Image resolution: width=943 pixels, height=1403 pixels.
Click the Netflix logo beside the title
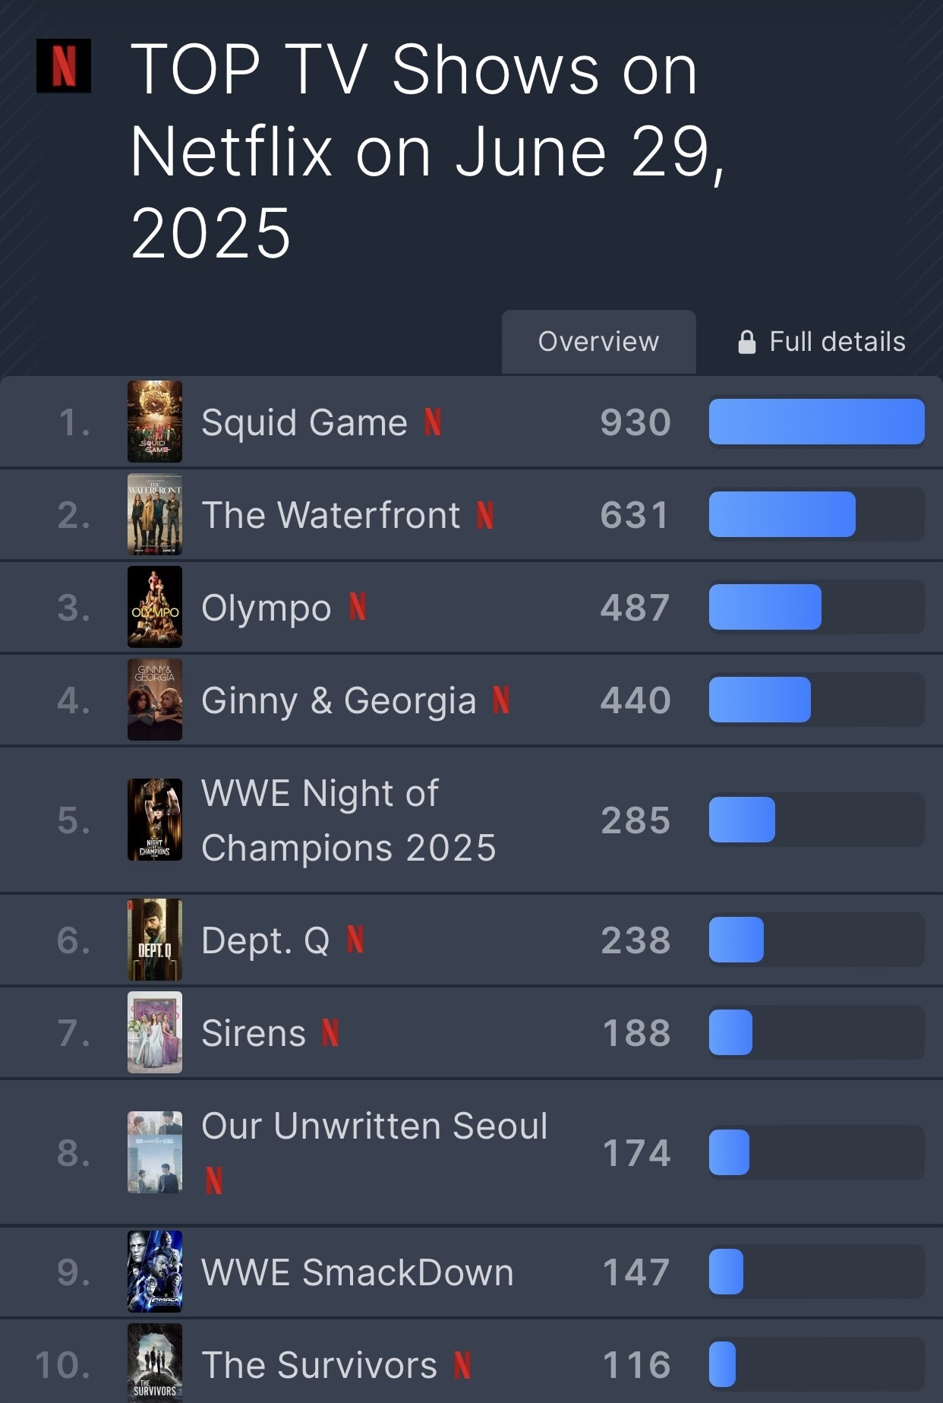tap(64, 66)
